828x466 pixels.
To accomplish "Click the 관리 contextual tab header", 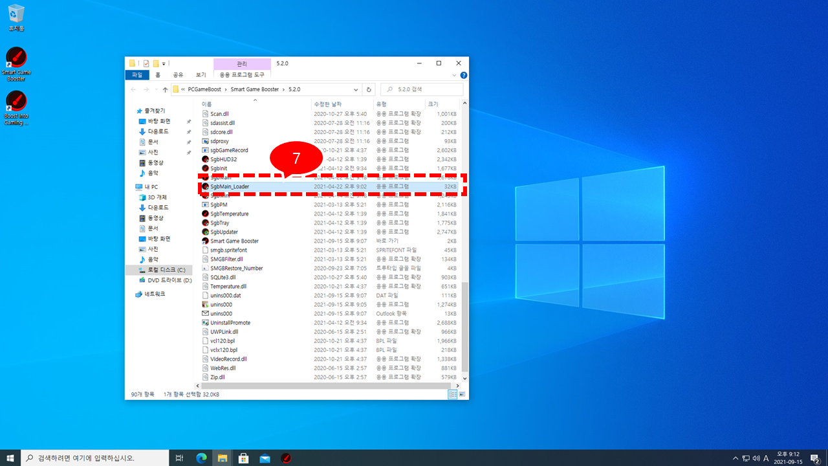I will click(242, 63).
